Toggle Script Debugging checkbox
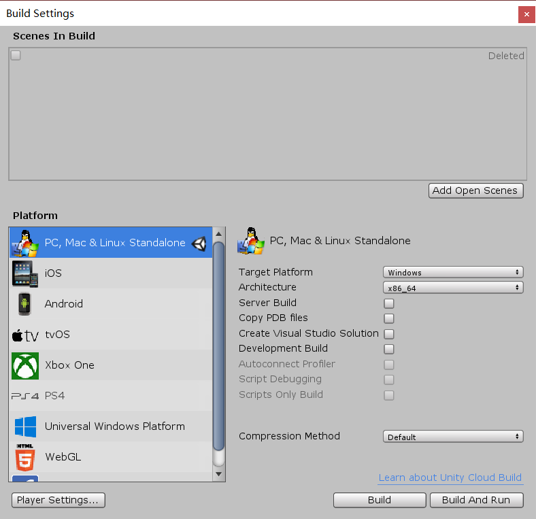The width and height of the screenshot is (536, 519). (388, 380)
